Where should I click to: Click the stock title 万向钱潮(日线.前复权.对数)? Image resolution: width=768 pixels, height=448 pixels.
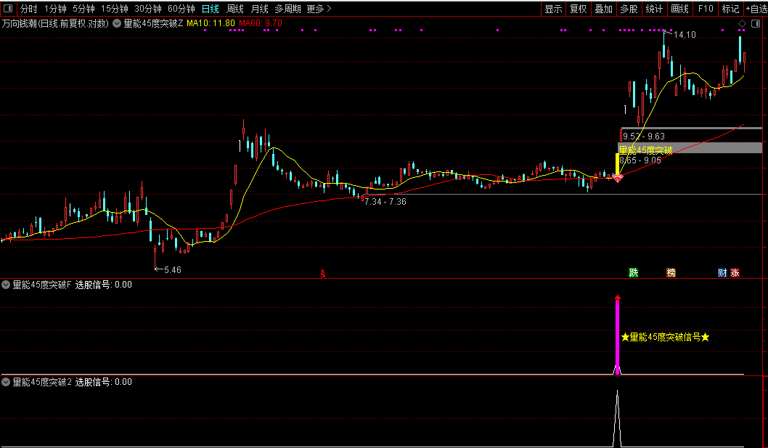pos(55,23)
